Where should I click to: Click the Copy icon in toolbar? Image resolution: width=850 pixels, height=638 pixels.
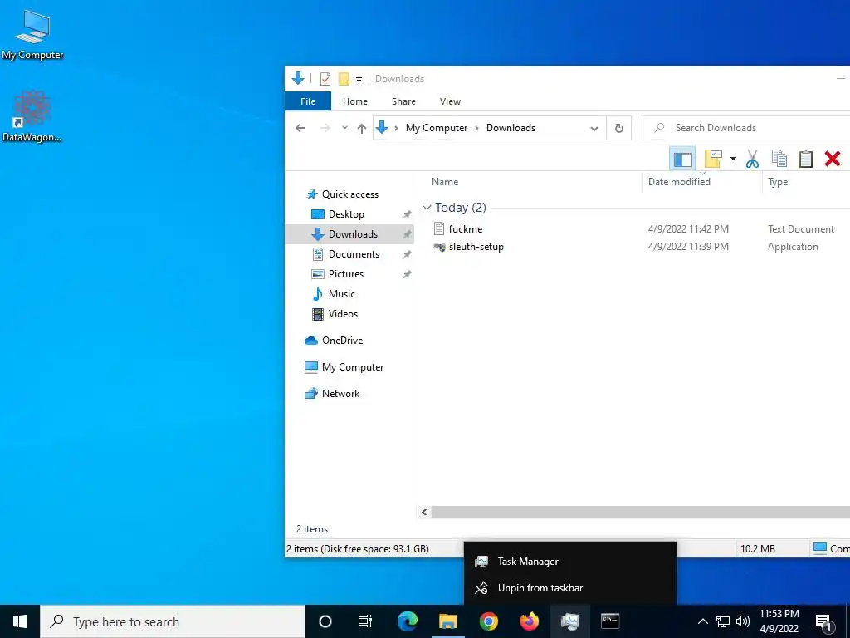pos(779,159)
